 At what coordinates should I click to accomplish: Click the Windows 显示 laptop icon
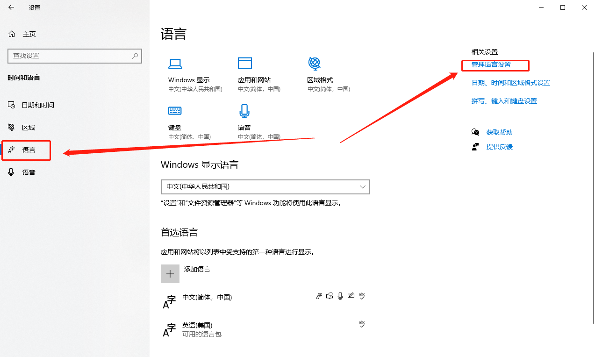(175, 64)
